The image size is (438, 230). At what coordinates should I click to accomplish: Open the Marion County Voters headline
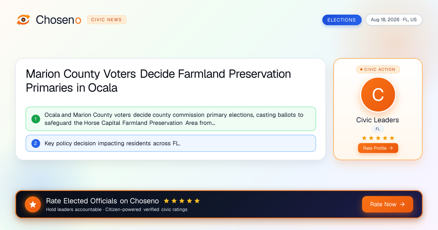coord(158,81)
